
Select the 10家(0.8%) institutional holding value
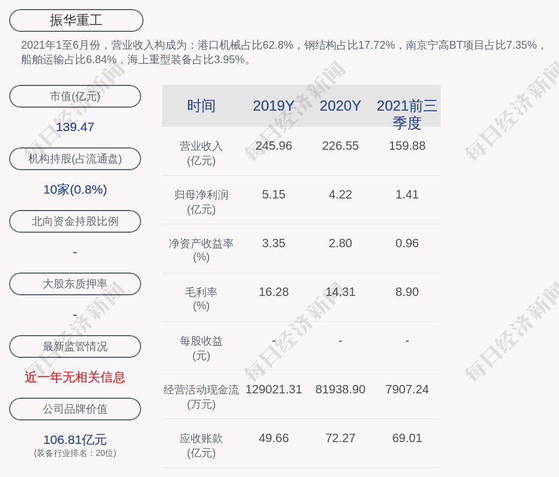coord(75,189)
